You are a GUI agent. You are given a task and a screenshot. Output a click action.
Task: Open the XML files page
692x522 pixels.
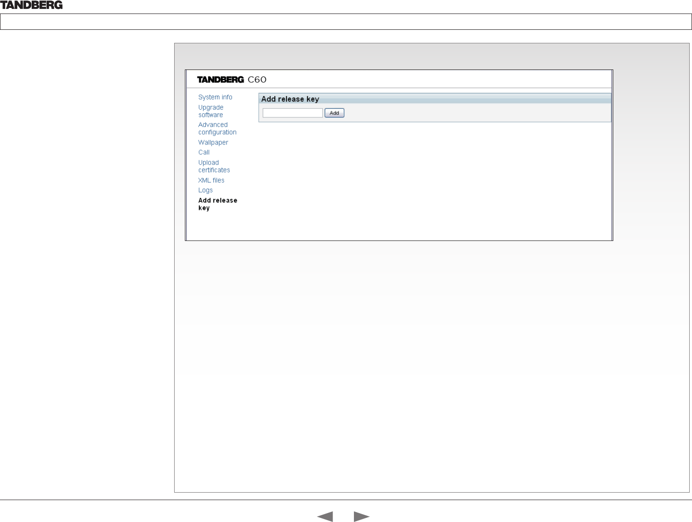(x=211, y=180)
